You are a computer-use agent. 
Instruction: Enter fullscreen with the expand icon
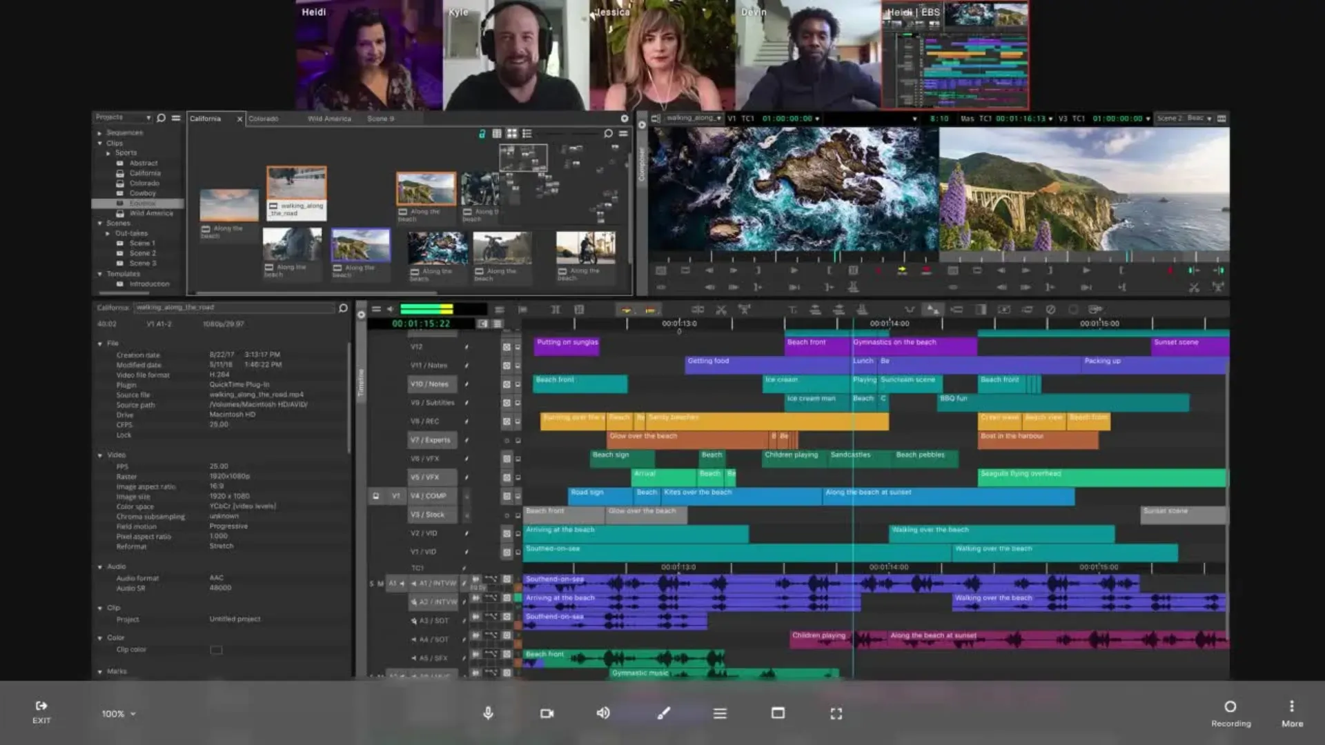click(x=836, y=713)
